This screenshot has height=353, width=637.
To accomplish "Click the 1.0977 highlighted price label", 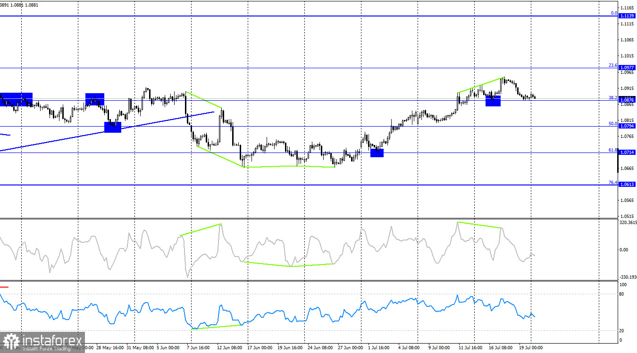I will point(627,68).
